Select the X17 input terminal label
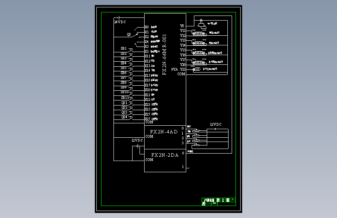The image size is (337, 218). pyautogui.click(x=147, y=85)
